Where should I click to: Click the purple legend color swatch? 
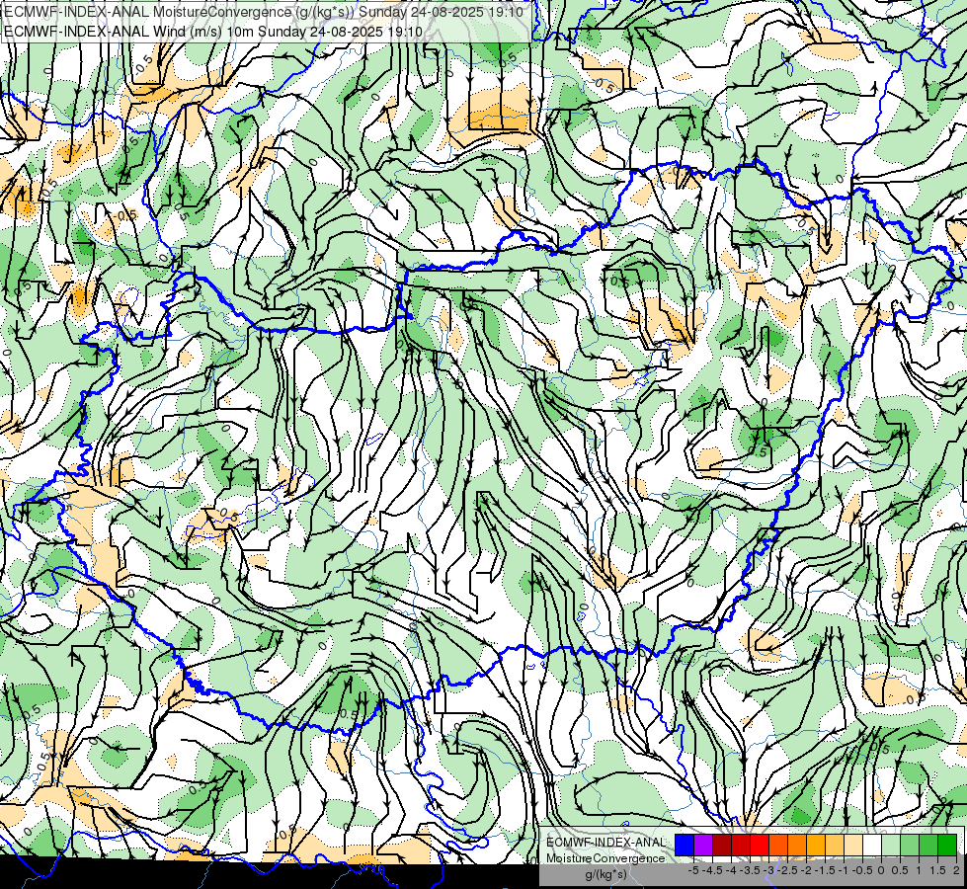coord(703,846)
